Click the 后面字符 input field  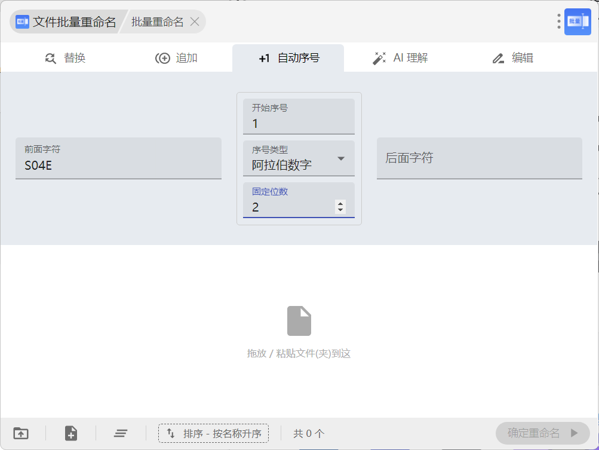tap(479, 158)
